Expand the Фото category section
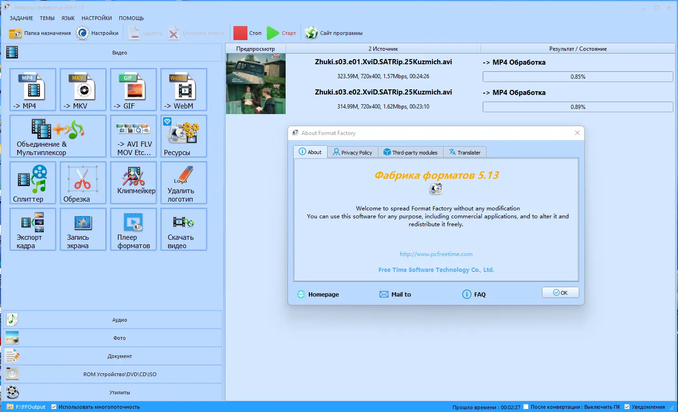678x412 pixels. (x=119, y=338)
